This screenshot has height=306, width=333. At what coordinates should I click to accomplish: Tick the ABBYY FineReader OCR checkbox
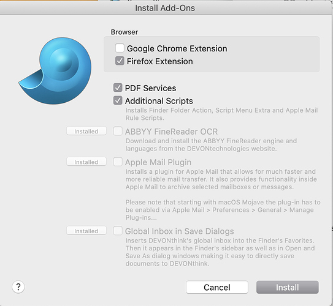[118, 131]
